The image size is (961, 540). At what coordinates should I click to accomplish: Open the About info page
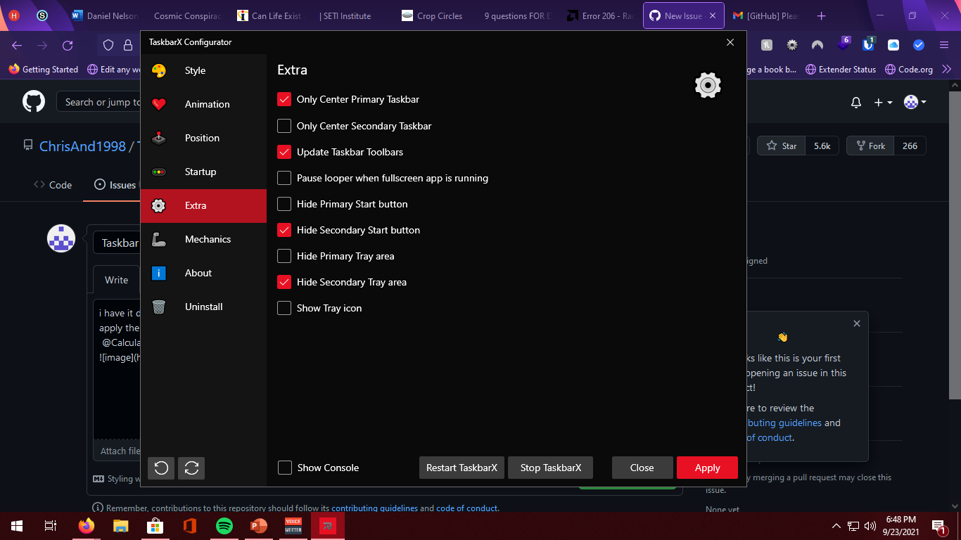(198, 273)
